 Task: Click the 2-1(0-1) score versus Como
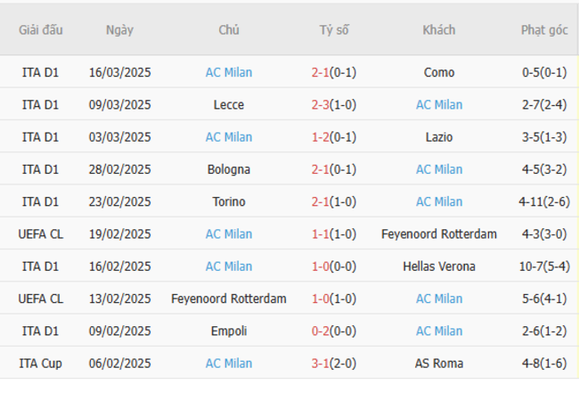[x=334, y=73]
